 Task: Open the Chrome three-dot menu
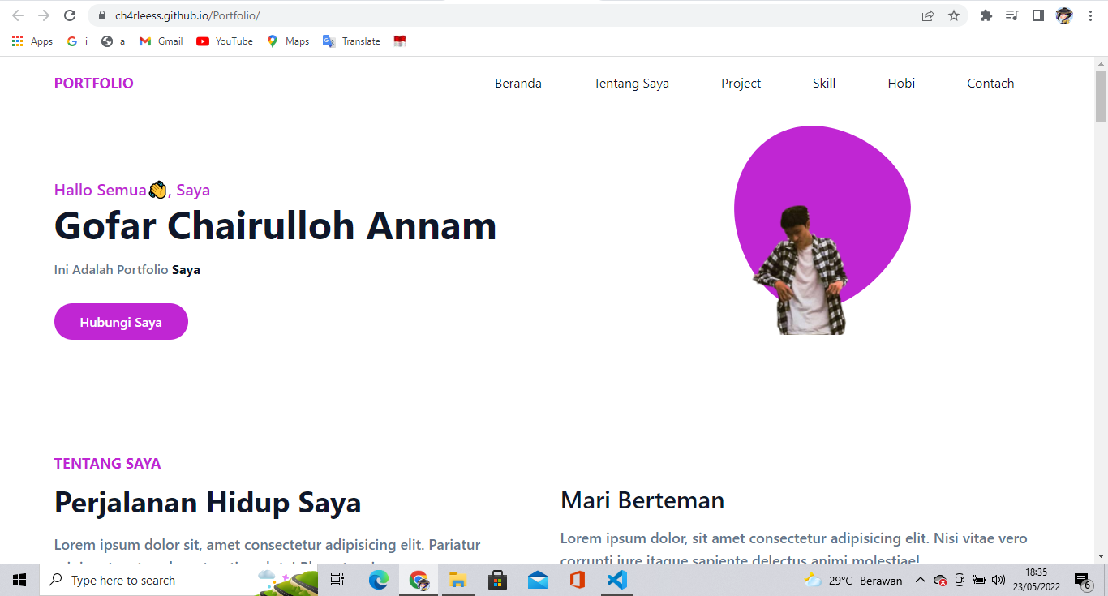point(1090,15)
